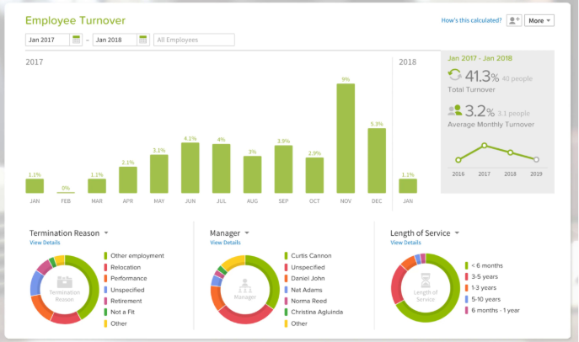Click the February 0% turnover bar label
Image resolution: width=579 pixels, height=342 pixels.
pos(66,188)
